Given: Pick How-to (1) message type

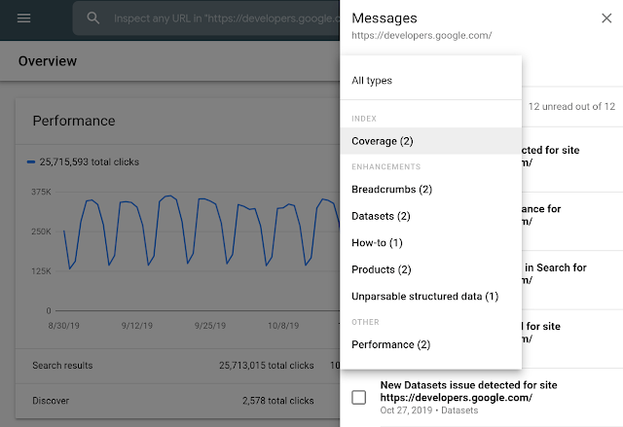Looking at the screenshot, I should (377, 242).
